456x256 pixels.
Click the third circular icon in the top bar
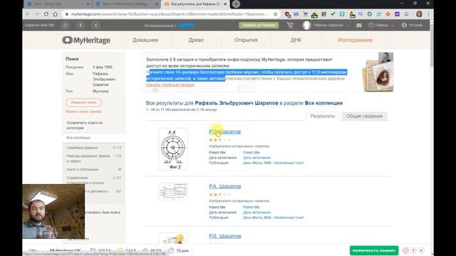coord(95,26)
